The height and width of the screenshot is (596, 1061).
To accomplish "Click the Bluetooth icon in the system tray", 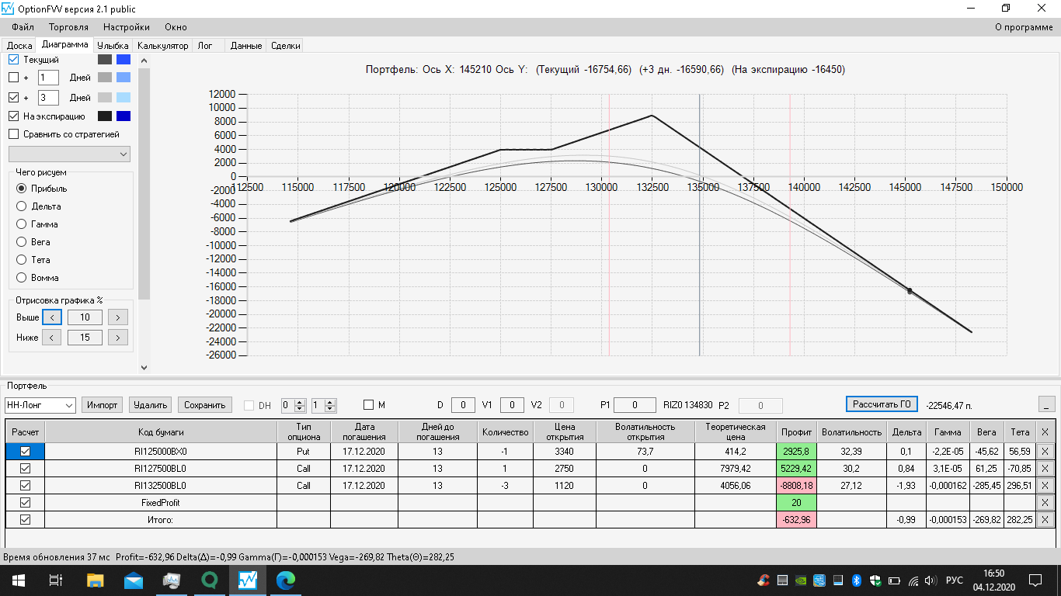I will point(857,580).
